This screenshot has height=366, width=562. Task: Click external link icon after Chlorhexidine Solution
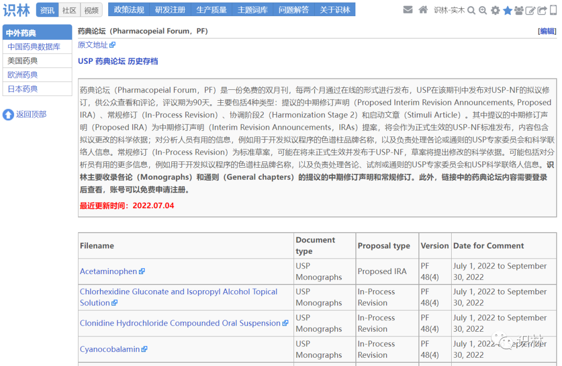(114, 303)
